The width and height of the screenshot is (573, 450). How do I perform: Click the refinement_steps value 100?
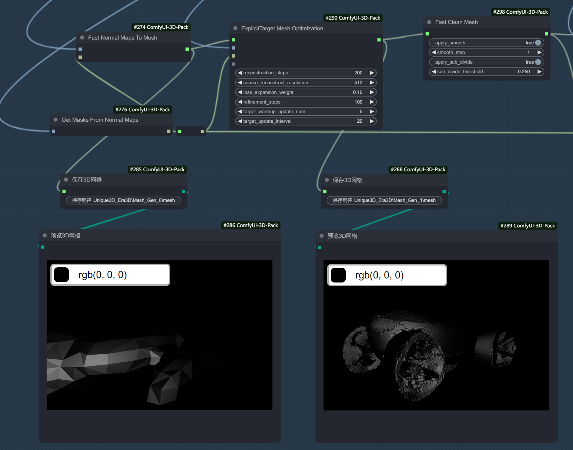[x=358, y=102]
